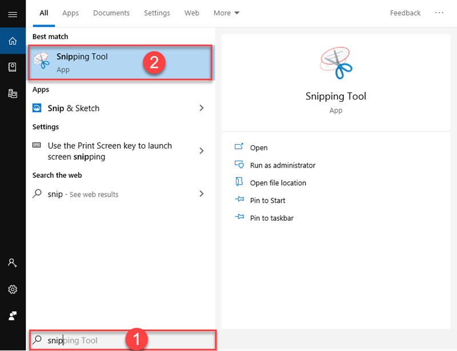
Task: Go to Home in search sidebar
Action: 13,41
